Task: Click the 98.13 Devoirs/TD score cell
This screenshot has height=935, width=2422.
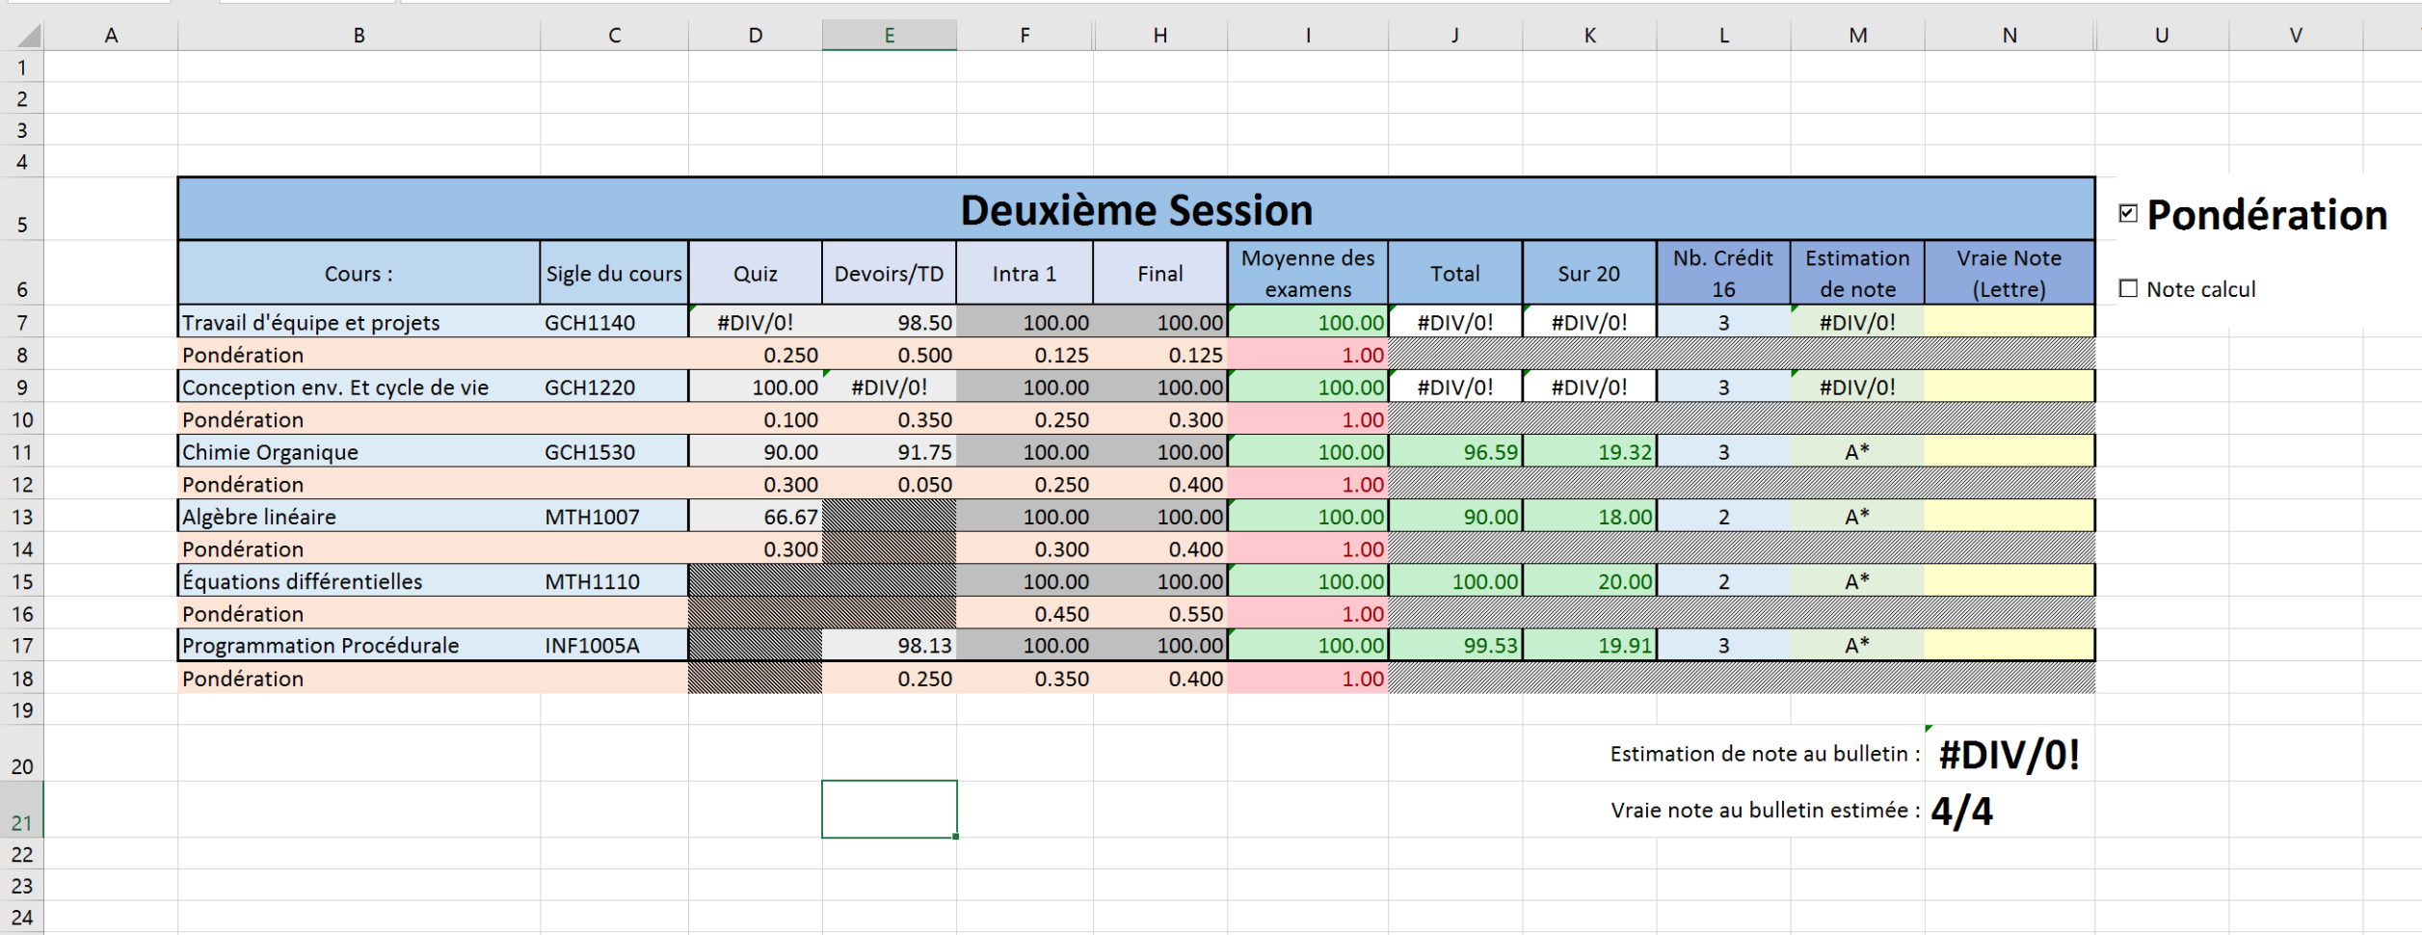Action: 890,645
